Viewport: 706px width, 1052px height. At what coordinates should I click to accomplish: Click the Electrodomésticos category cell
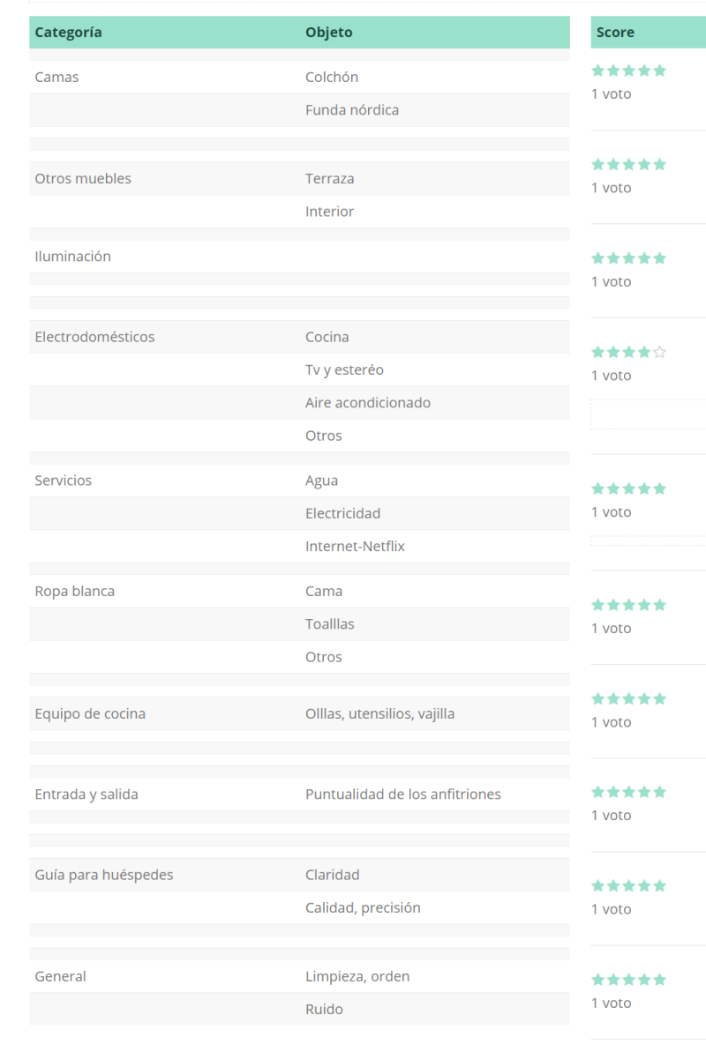coord(94,337)
